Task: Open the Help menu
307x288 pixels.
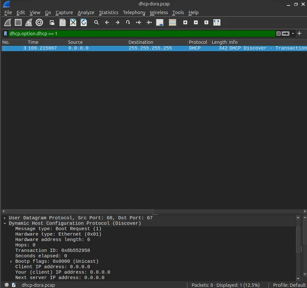Action: coord(193,13)
